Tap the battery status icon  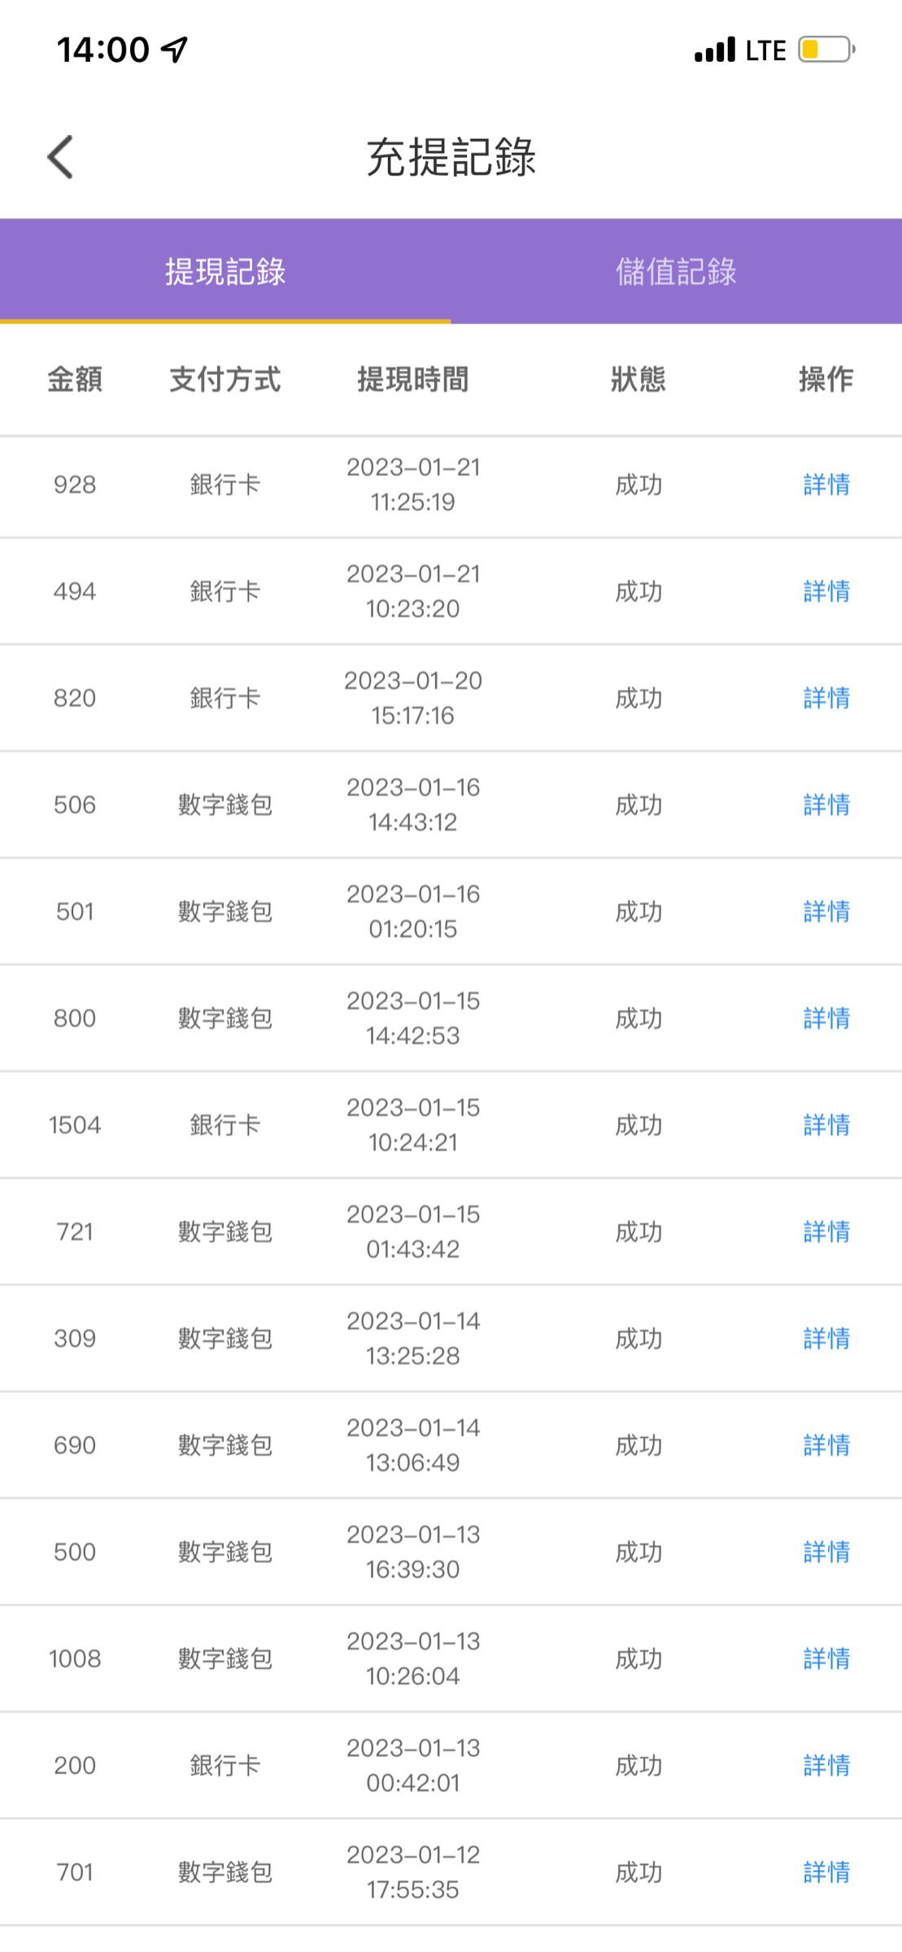click(826, 50)
